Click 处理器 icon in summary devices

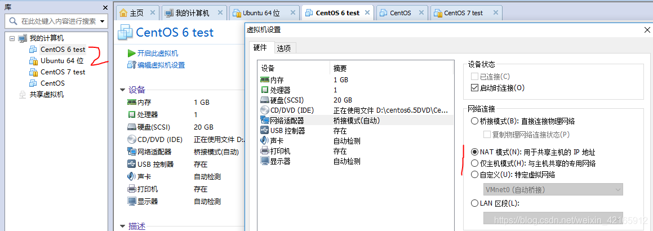(132, 114)
